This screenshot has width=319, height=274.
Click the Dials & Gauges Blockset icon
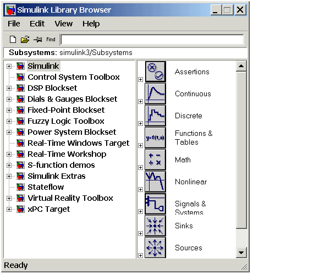[21, 99]
